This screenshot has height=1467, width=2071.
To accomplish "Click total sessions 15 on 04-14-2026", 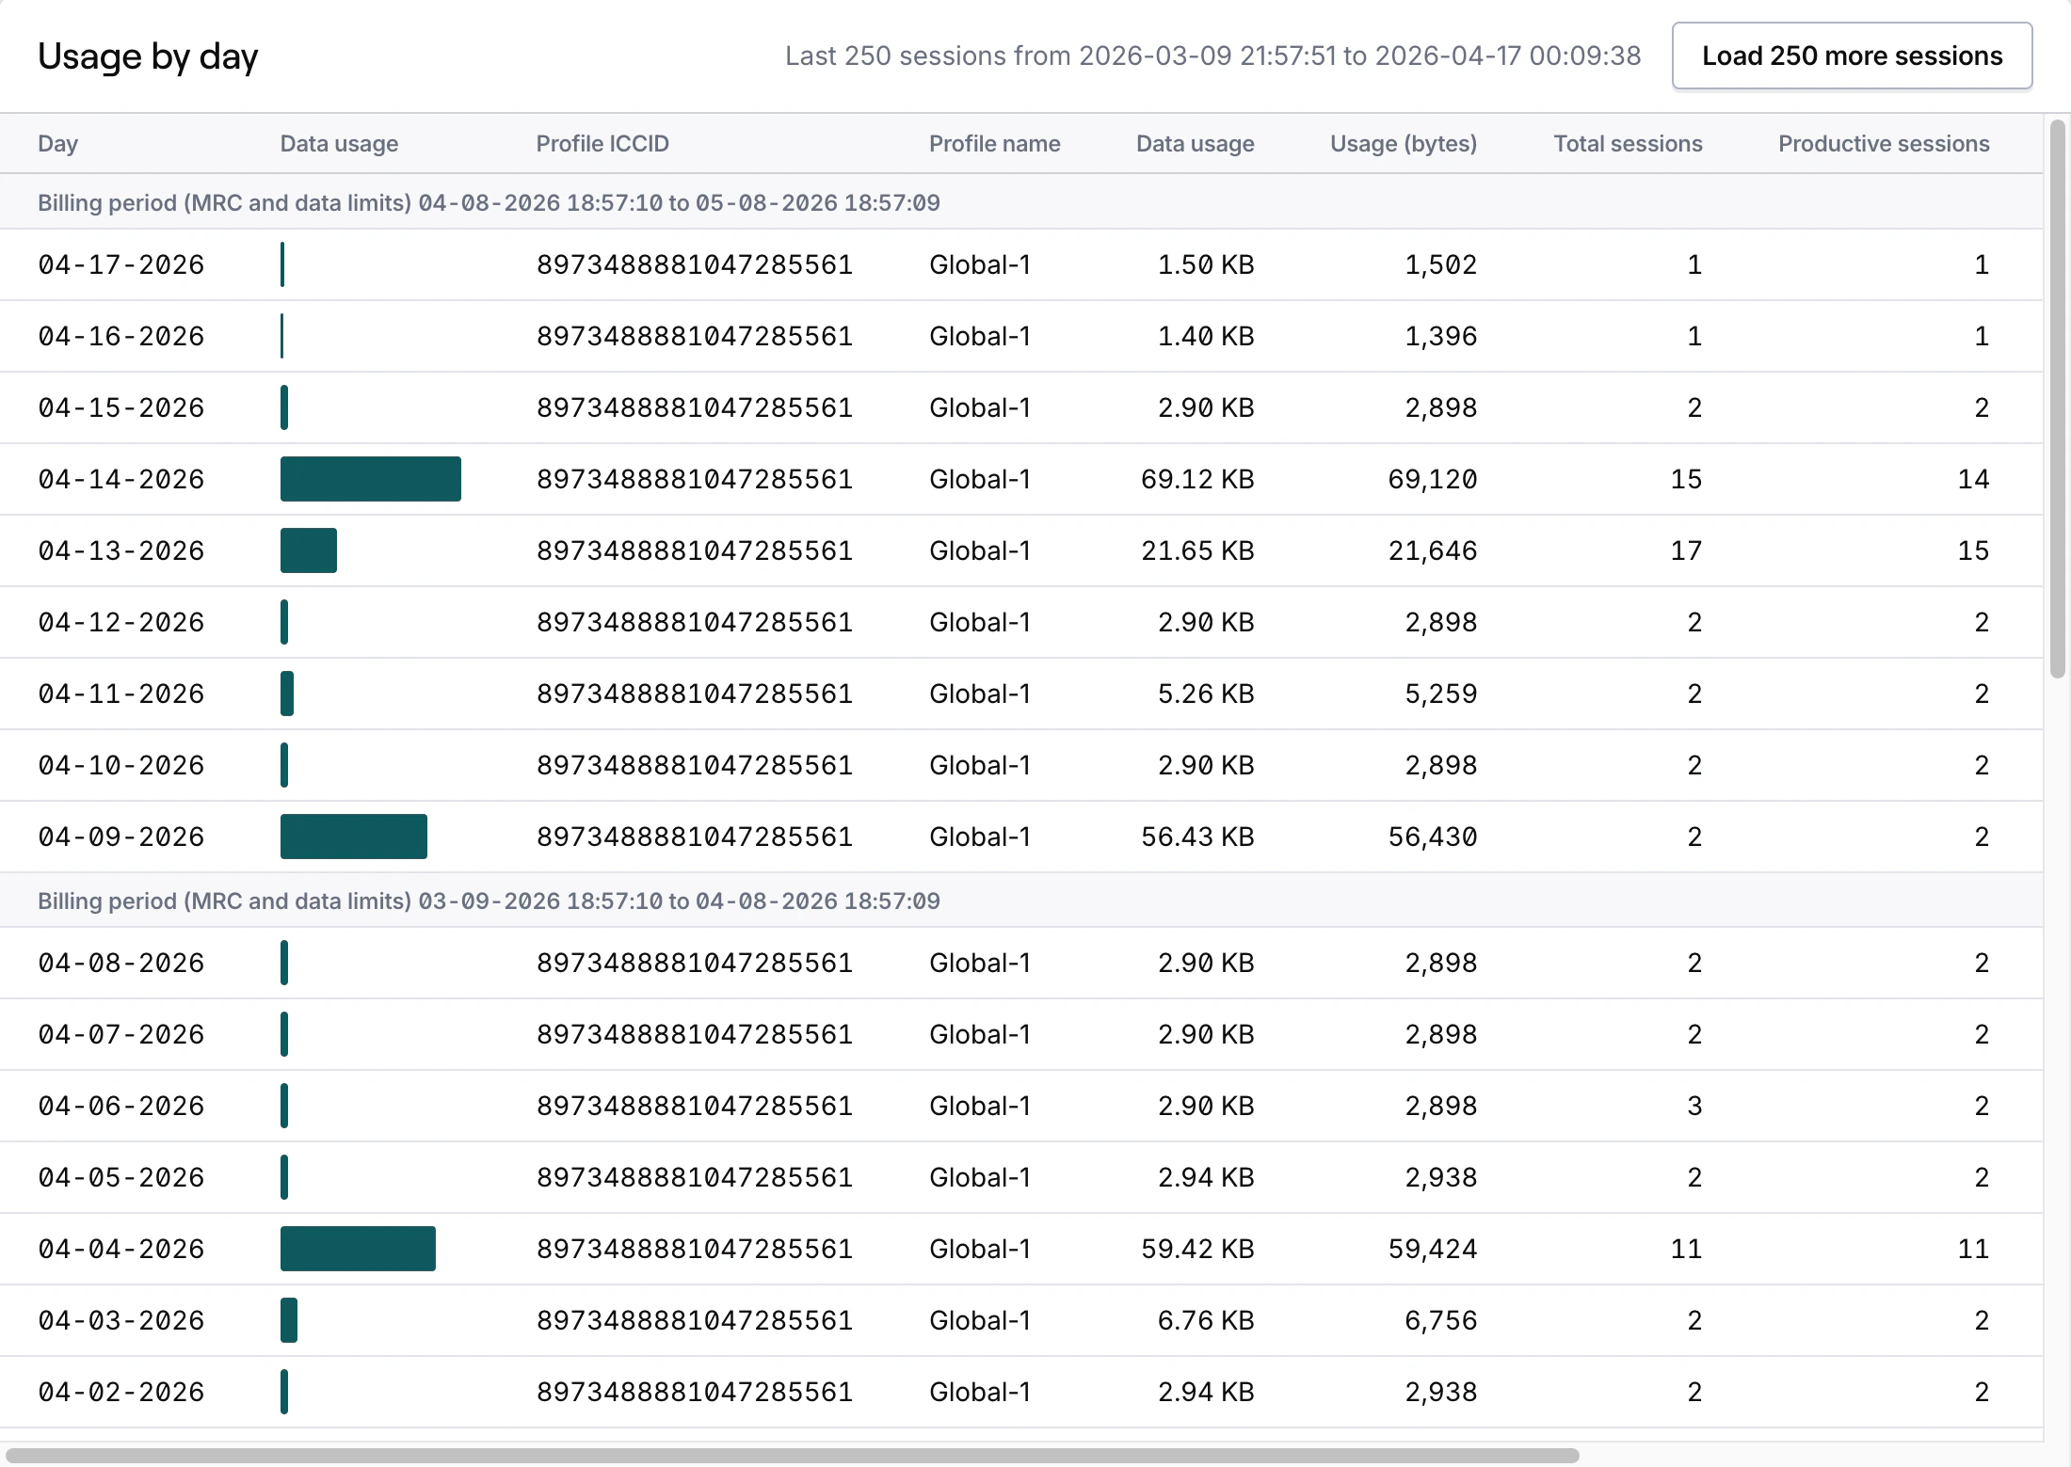I will click(x=1686, y=479).
